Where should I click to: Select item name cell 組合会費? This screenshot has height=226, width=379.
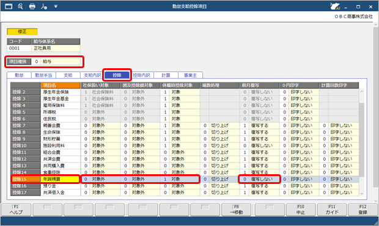point(61,152)
